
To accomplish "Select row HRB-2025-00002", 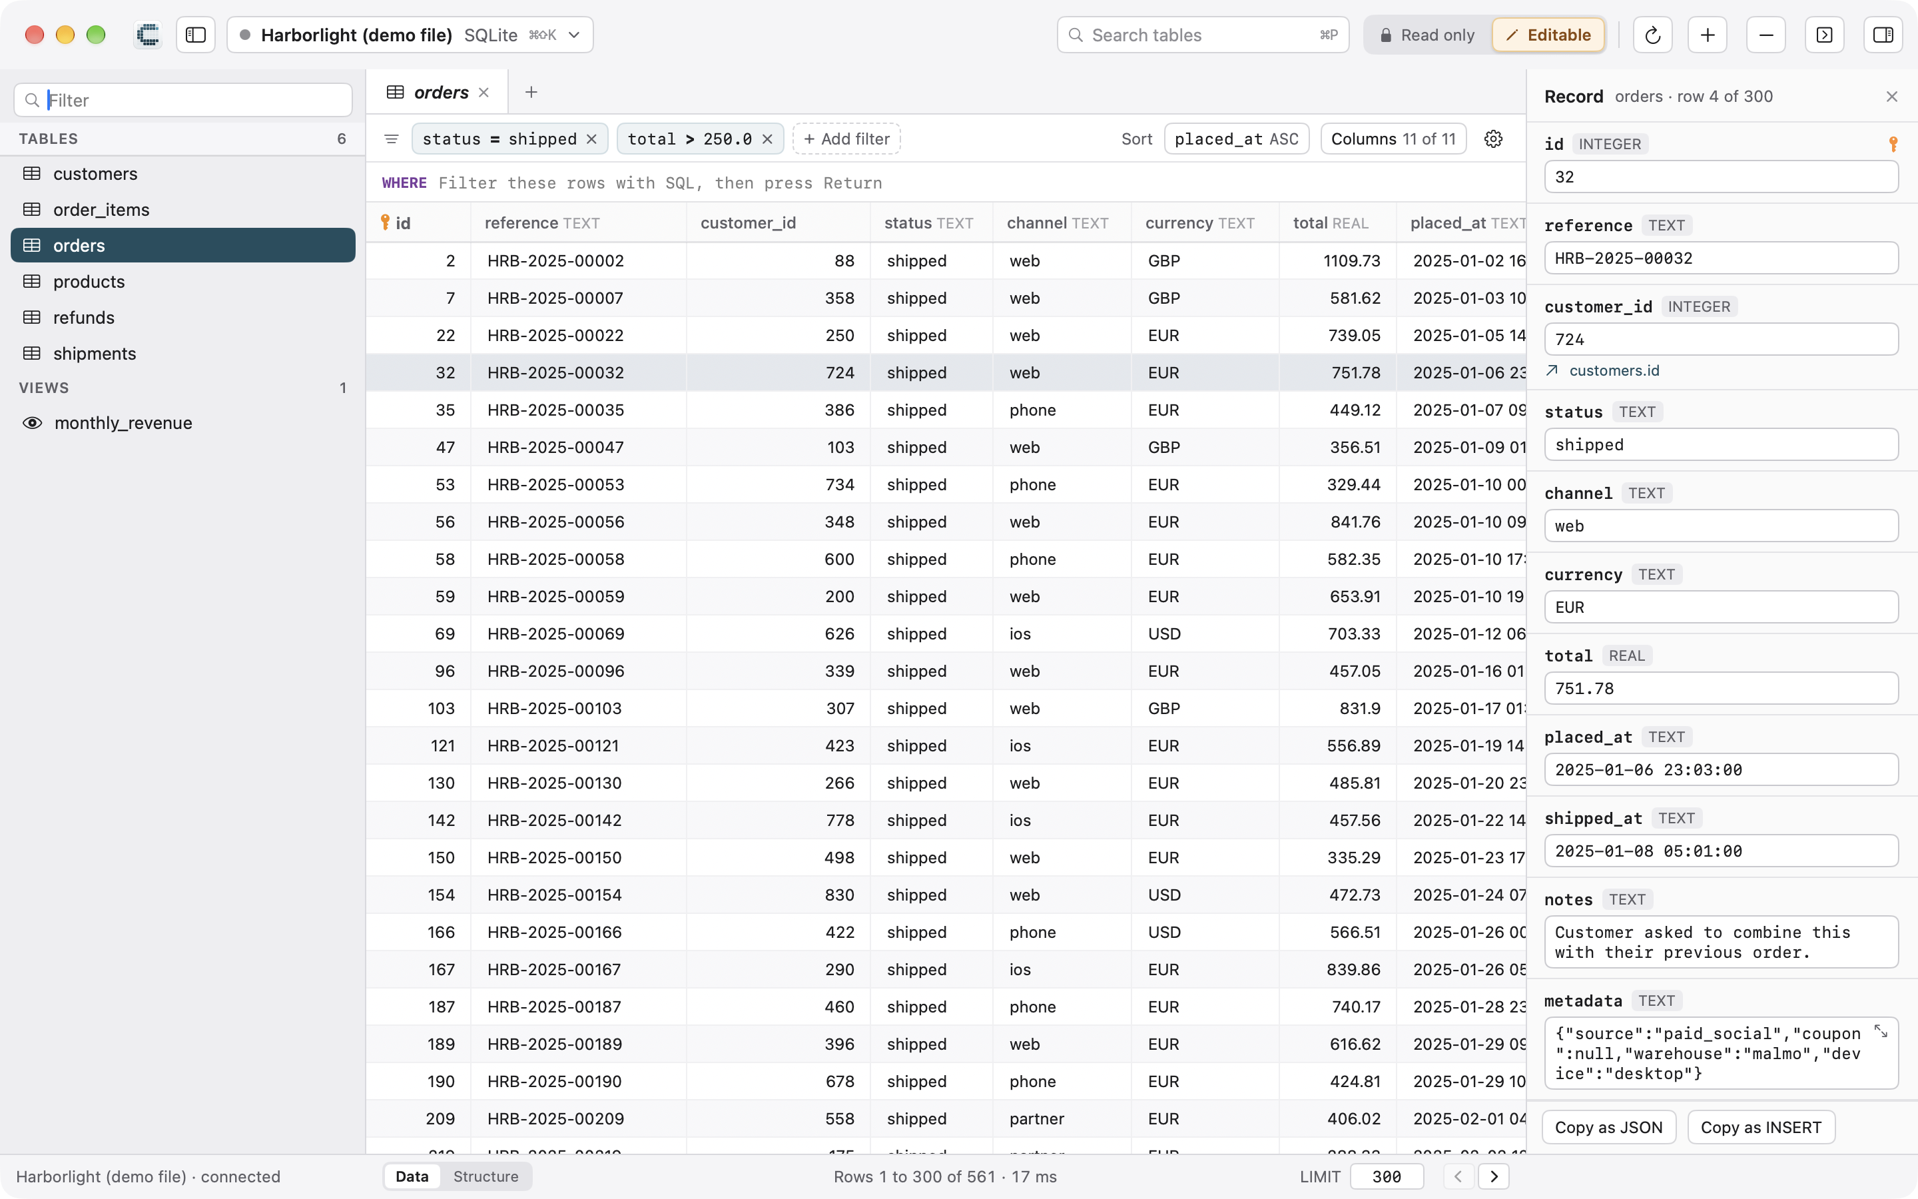I will click(946, 261).
